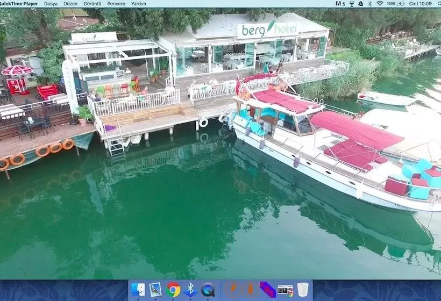Launch Preview from the dock
The height and width of the screenshot is (301, 441).
[x=155, y=290]
